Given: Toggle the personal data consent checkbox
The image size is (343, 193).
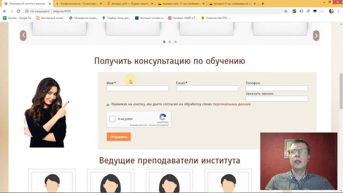Looking at the screenshot, I should [108, 105].
